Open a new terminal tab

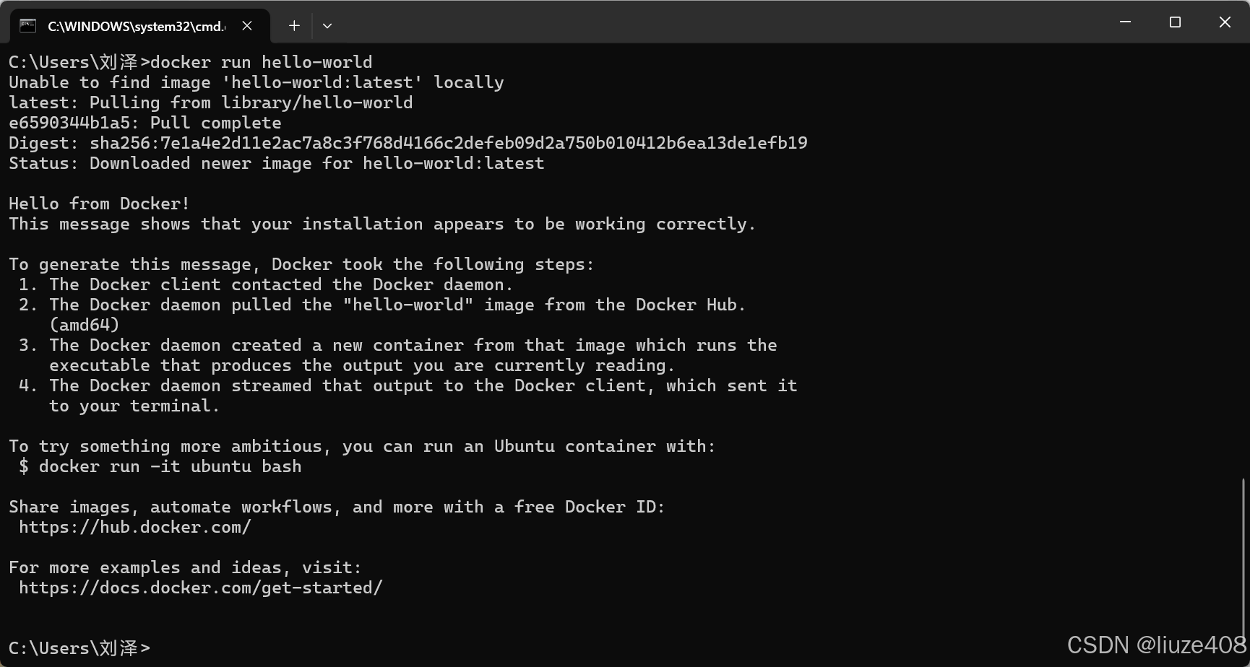pos(294,26)
